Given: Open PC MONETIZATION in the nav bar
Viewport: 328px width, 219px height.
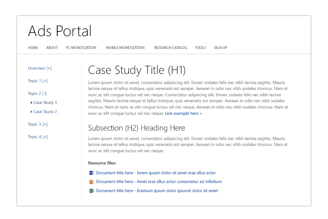Looking at the screenshot, I should pyautogui.click(x=81, y=48).
